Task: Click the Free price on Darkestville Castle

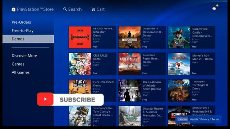Action: click(194, 47)
